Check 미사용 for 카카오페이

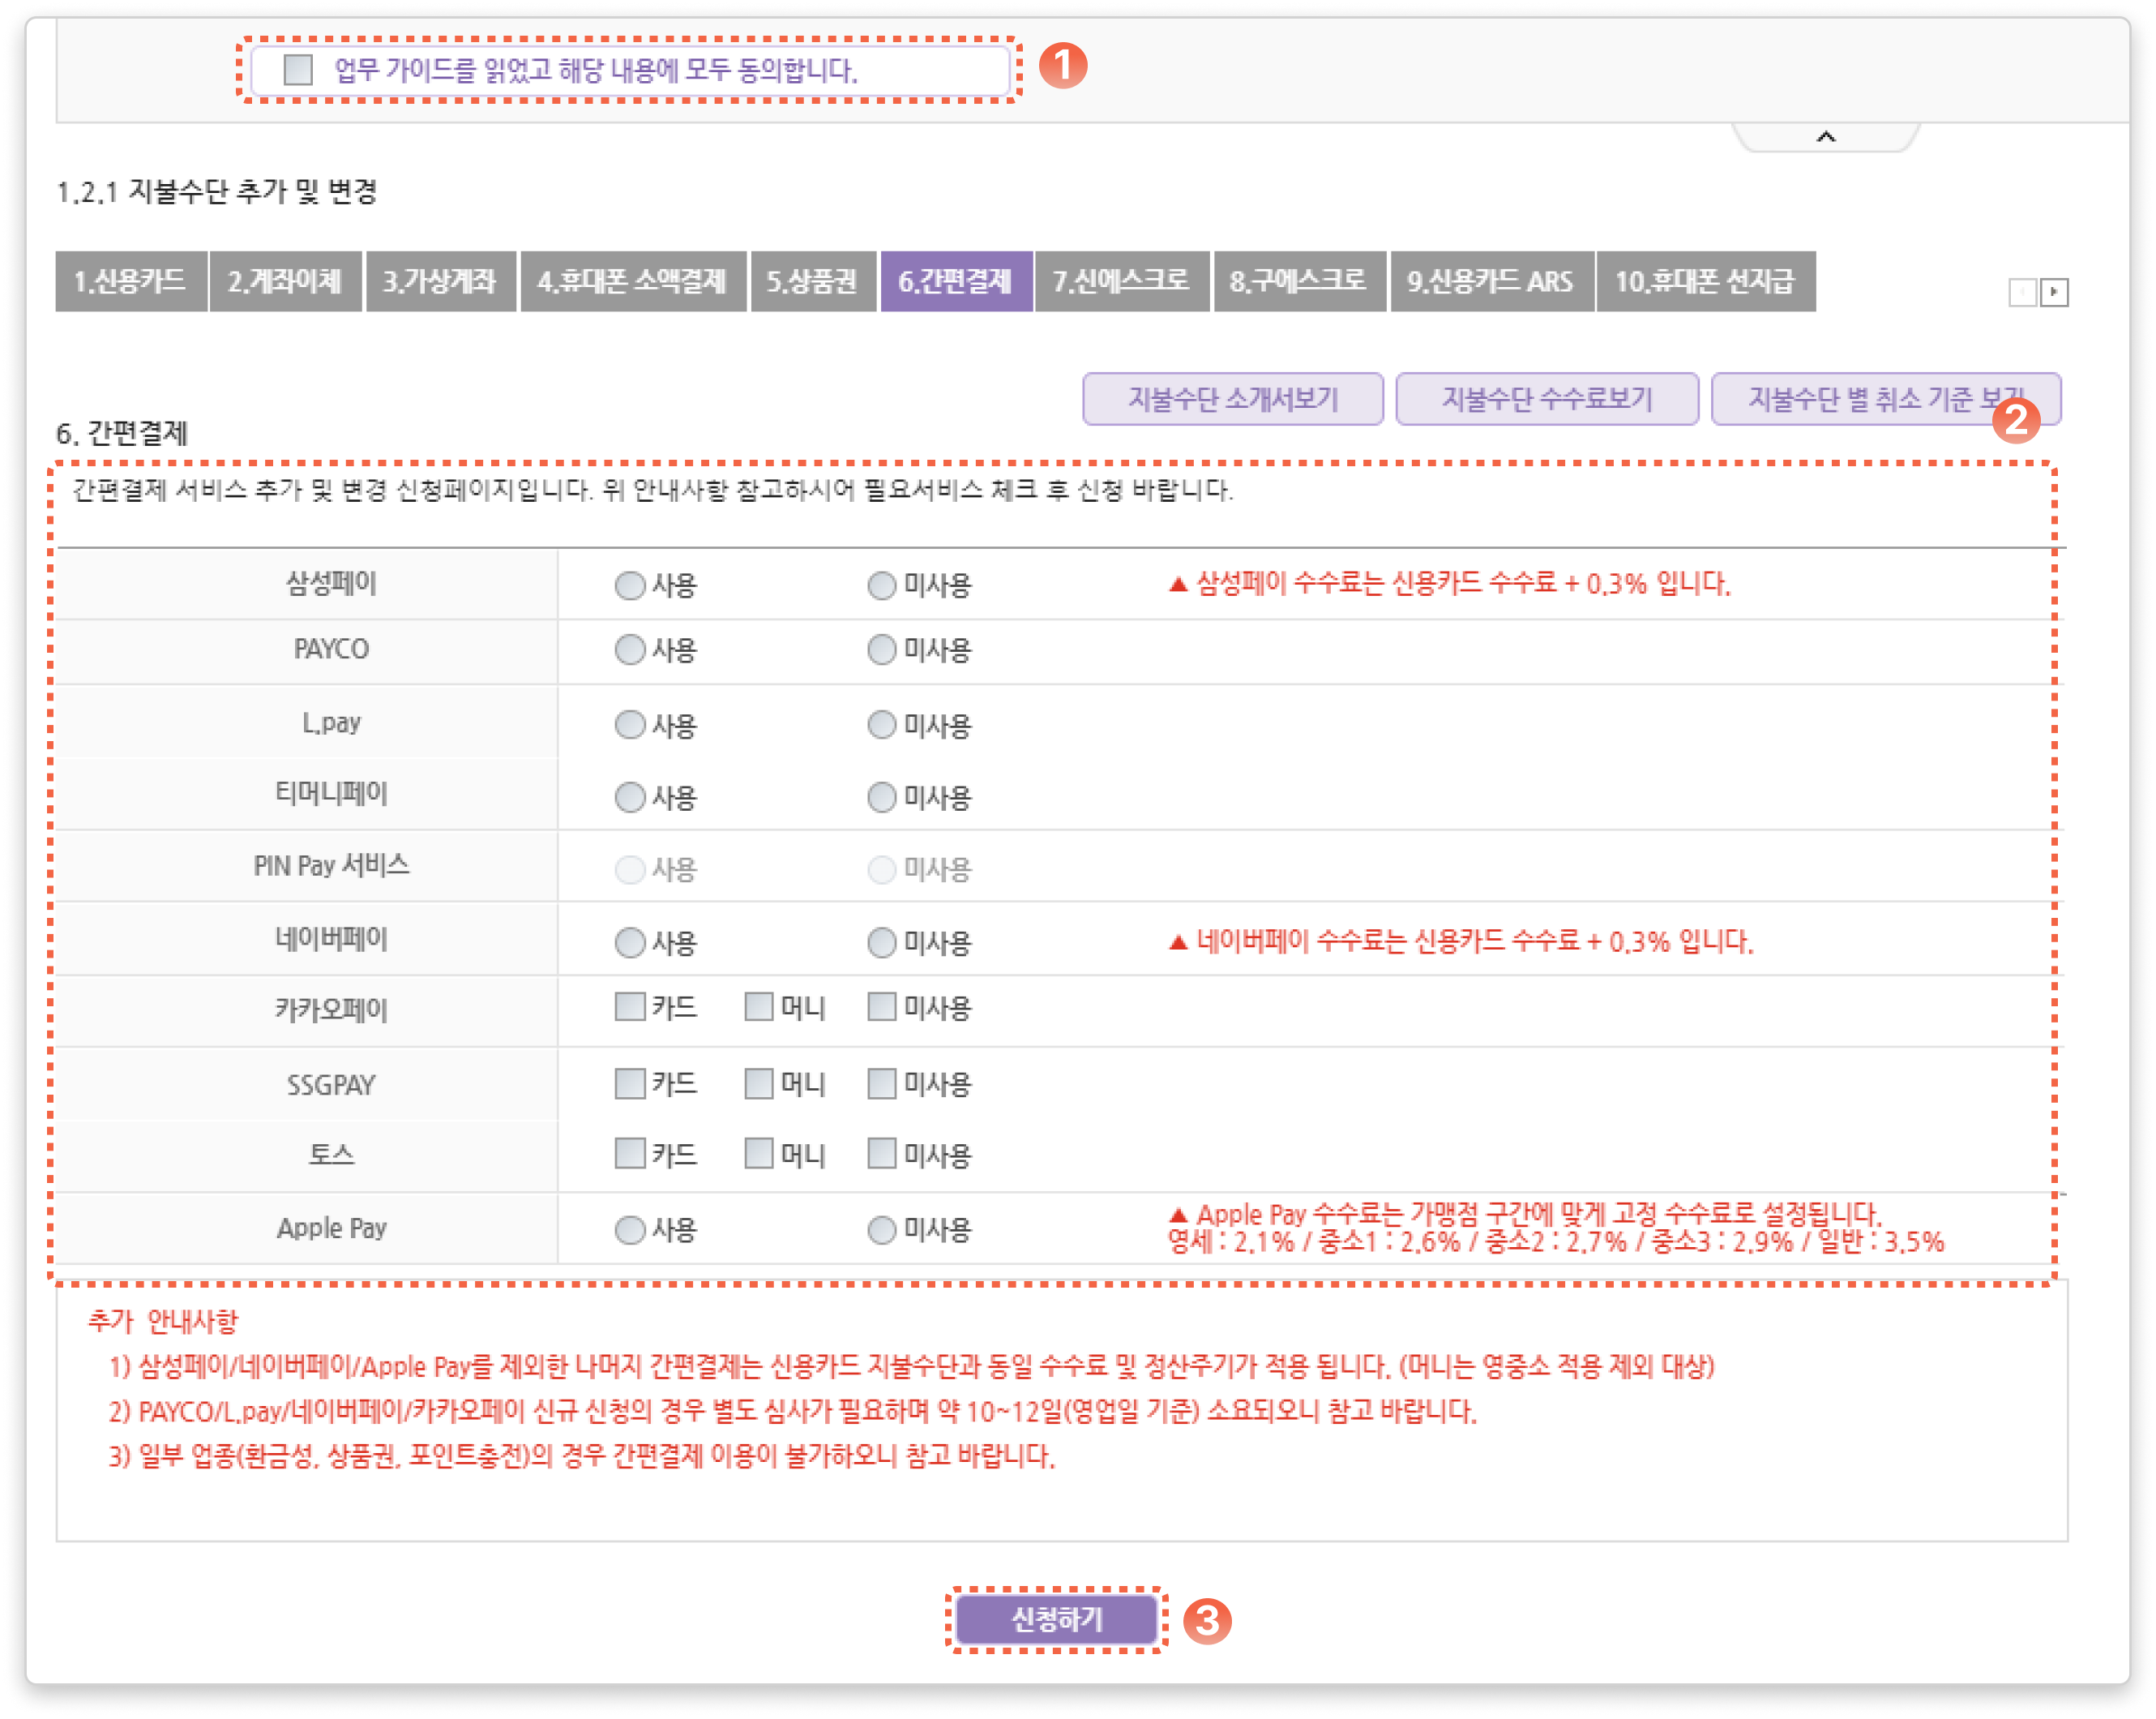[881, 1006]
